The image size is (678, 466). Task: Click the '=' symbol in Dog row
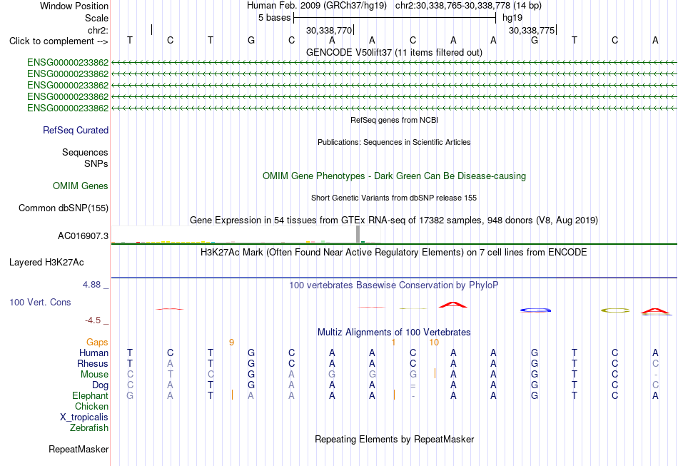coord(413,385)
